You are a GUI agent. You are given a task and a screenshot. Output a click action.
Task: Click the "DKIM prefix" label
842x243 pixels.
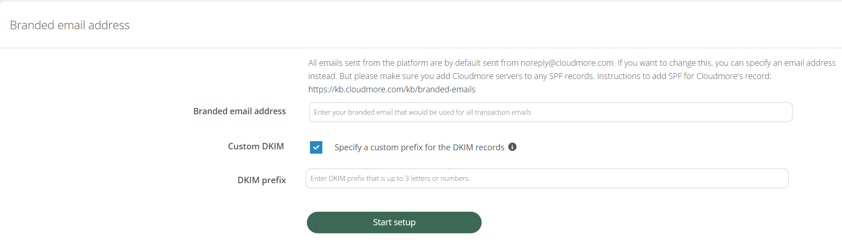[x=261, y=180]
